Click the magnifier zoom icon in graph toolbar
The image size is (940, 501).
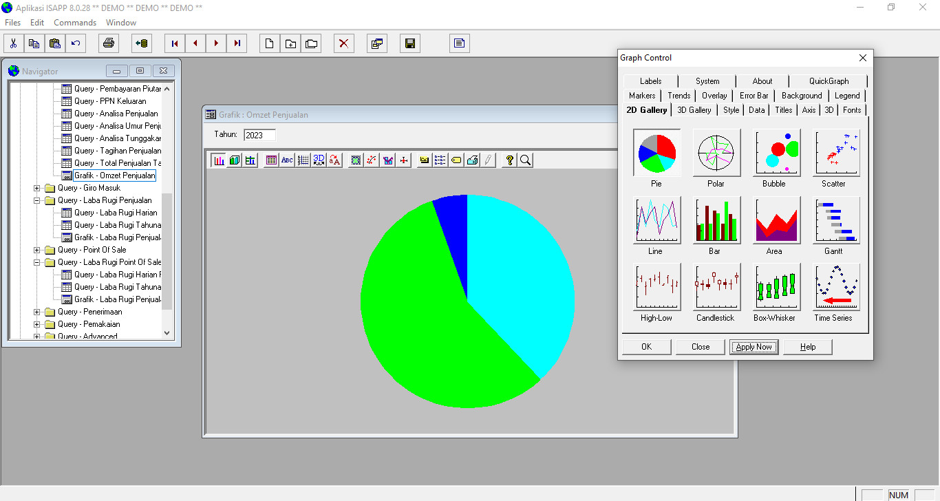coord(525,160)
